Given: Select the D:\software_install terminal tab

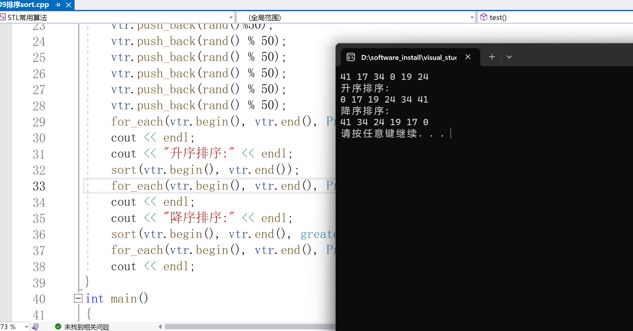Looking at the screenshot, I should [x=408, y=57].
